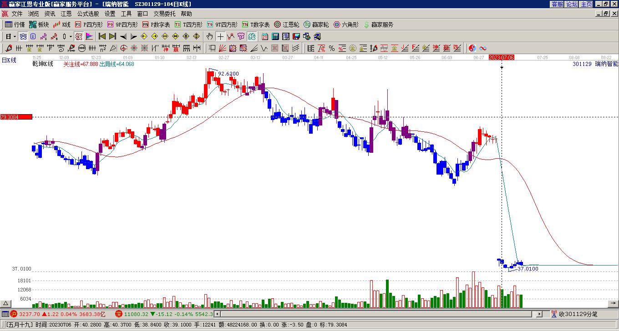619x331 pixels.
Task: Click the 论坛 forum button
Action: [x=572, y=4]
